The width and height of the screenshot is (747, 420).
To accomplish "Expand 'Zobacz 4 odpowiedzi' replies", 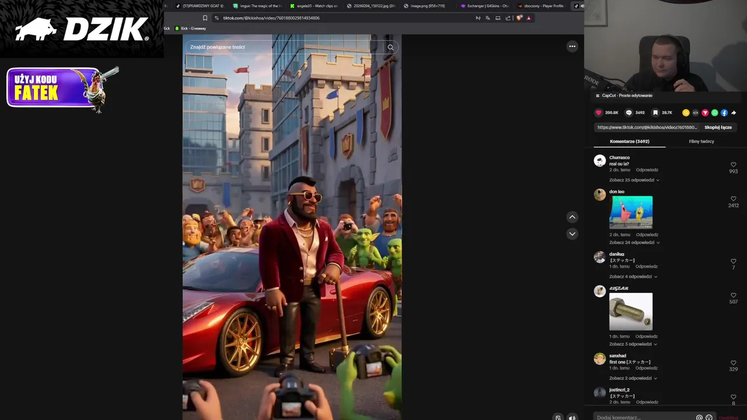I will click(633, 276).
